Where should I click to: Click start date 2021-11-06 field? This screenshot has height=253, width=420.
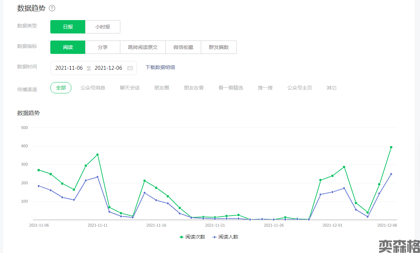(69, 68)
